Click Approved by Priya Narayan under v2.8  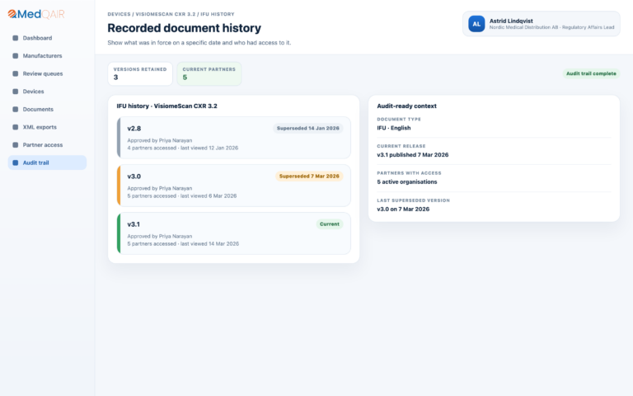[x=159, y=140]
